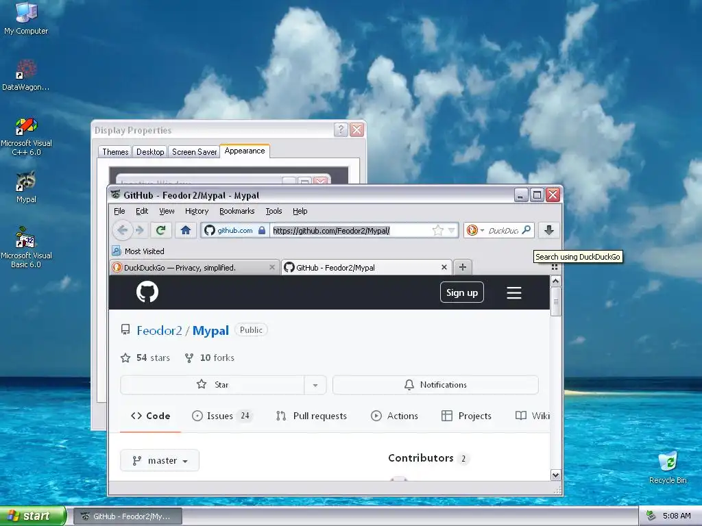Close the DuckDuckGo tab
The width and height of the screenshot is (702, 526).
point(271,268)
